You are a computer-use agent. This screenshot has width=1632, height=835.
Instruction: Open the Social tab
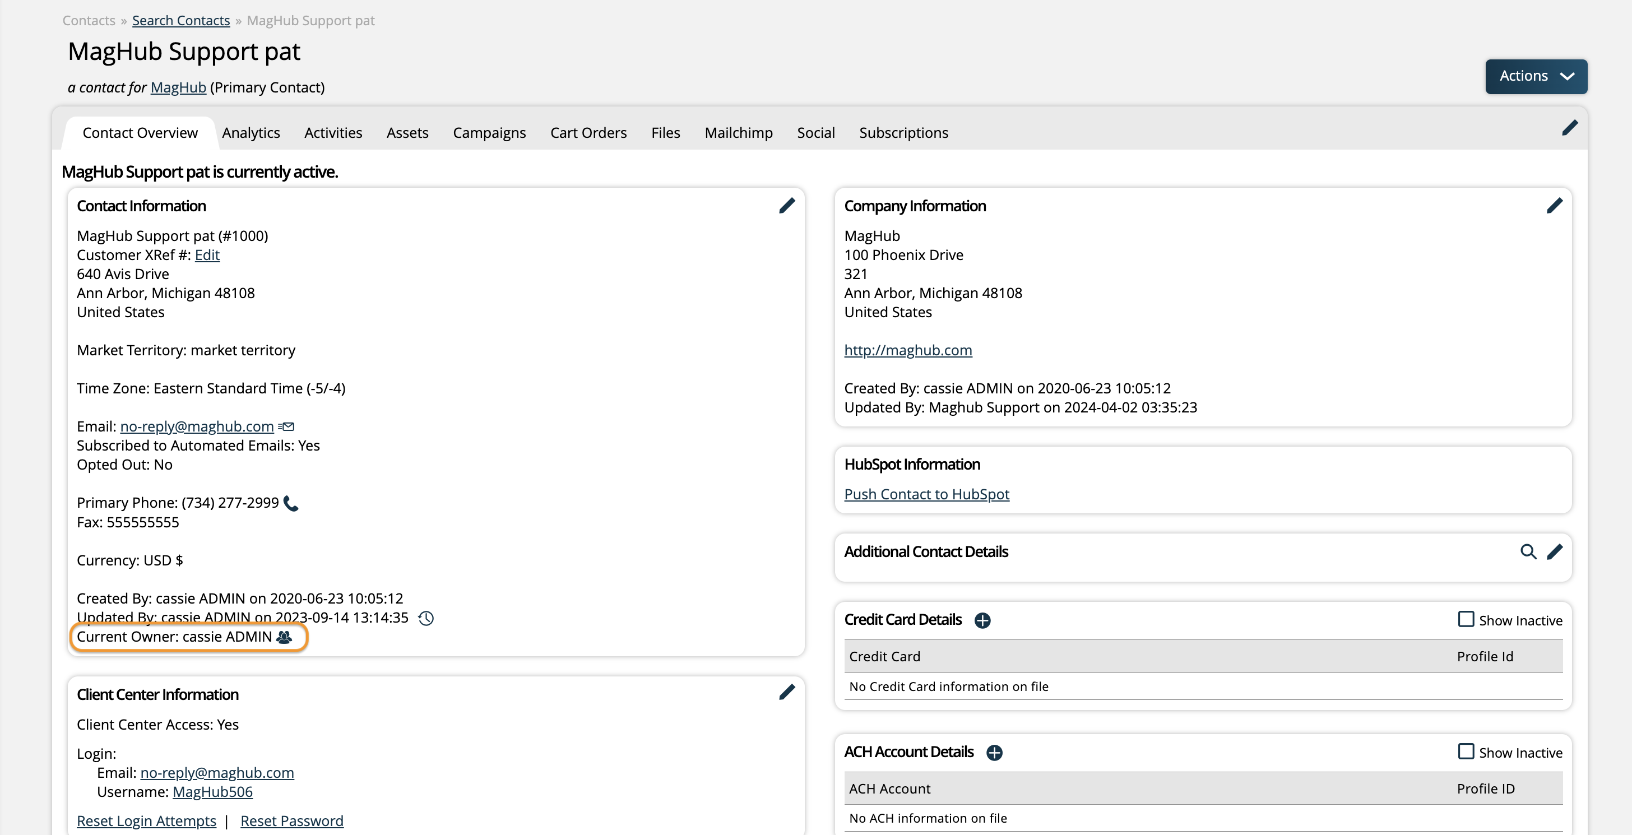pyautogui.click(x=815, y=132)
